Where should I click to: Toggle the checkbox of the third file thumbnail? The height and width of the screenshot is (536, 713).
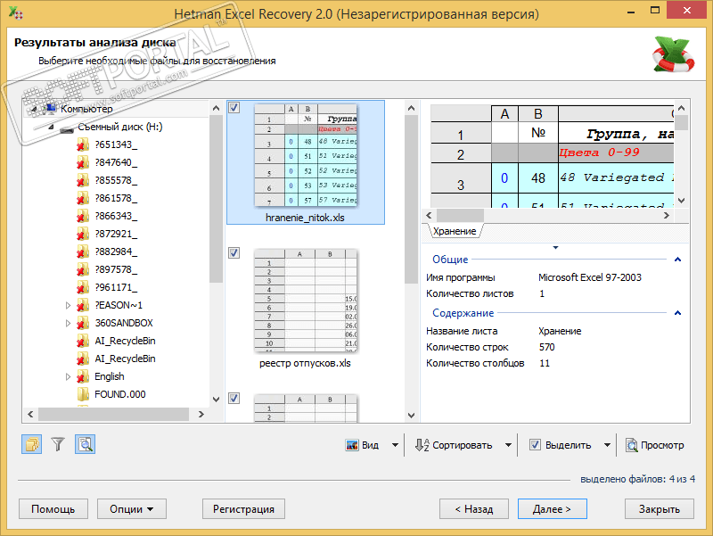234,398
